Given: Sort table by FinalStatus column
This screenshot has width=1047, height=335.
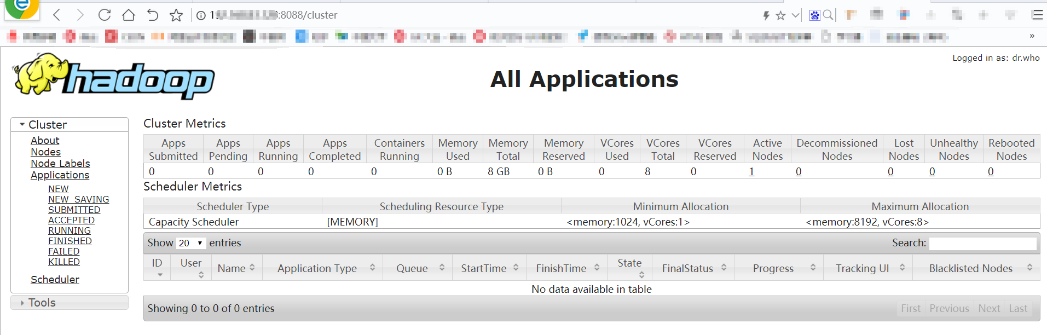Looking at the screenshot, I should 693,268.
